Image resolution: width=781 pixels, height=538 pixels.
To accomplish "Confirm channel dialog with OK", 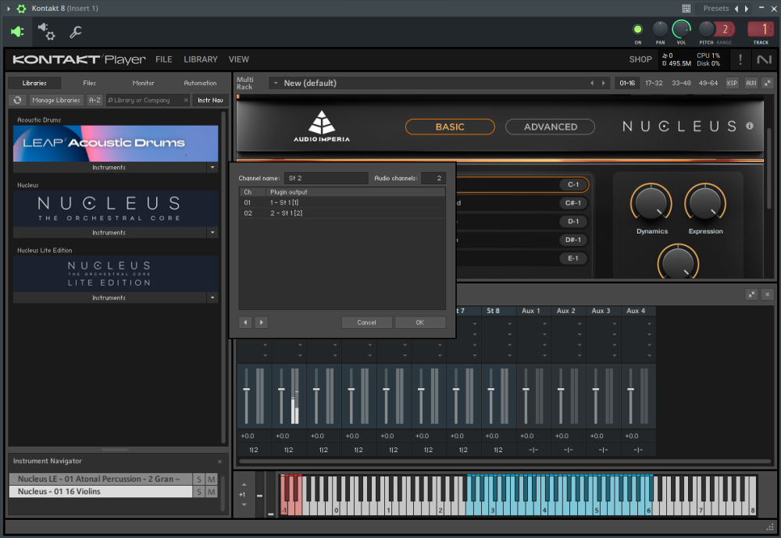I will pyautogui.click(x=420, y=322).
